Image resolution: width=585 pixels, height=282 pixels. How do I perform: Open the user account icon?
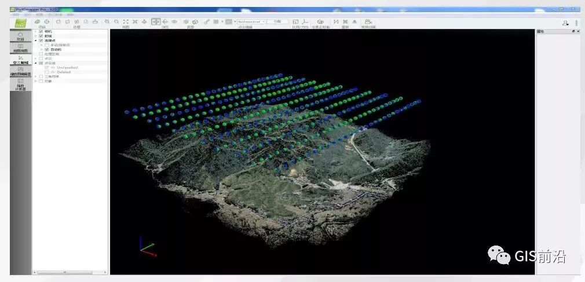click(565, 23)
